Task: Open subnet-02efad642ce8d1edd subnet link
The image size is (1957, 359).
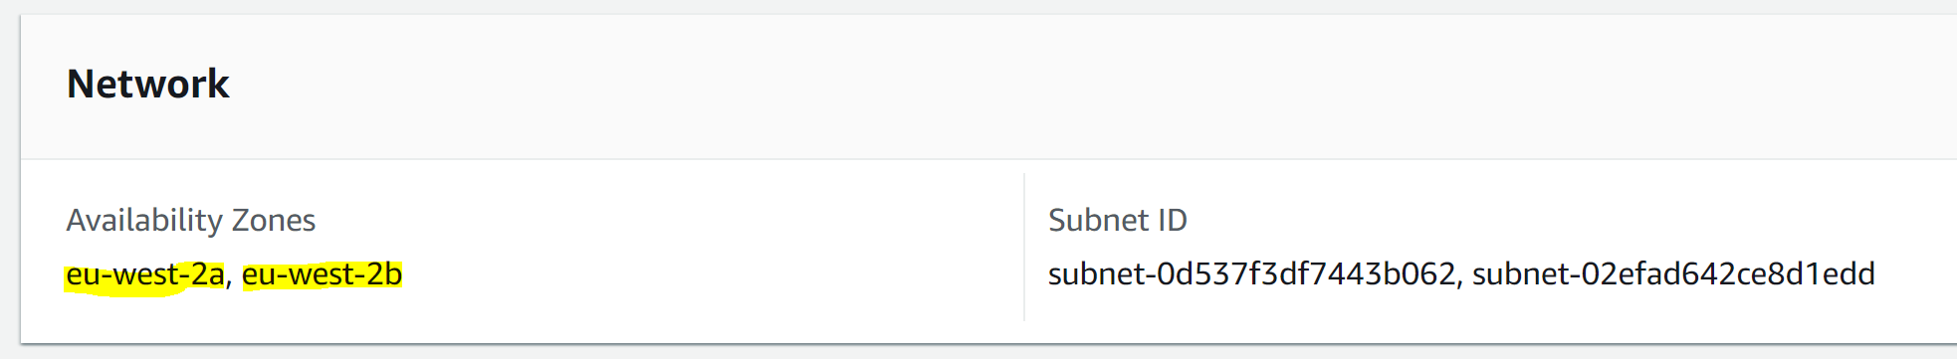Action: 1673,274
